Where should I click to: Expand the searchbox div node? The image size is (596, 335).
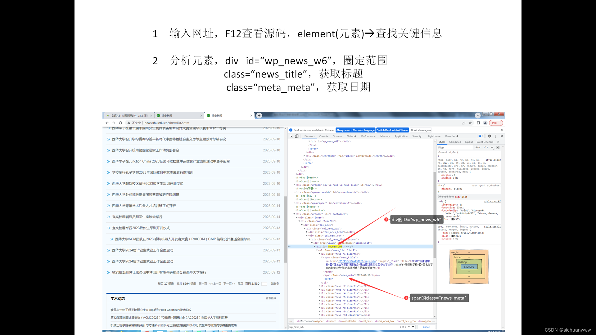tap(304, 156)
